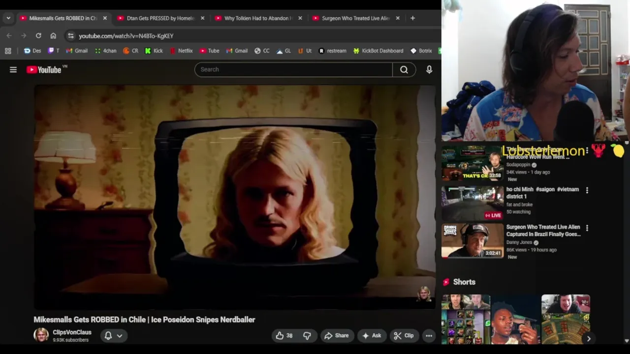This screenshot has width=630, height=354.
Task: Open ho chi Minh LIVE thumbnail
Action: (472, 203)
